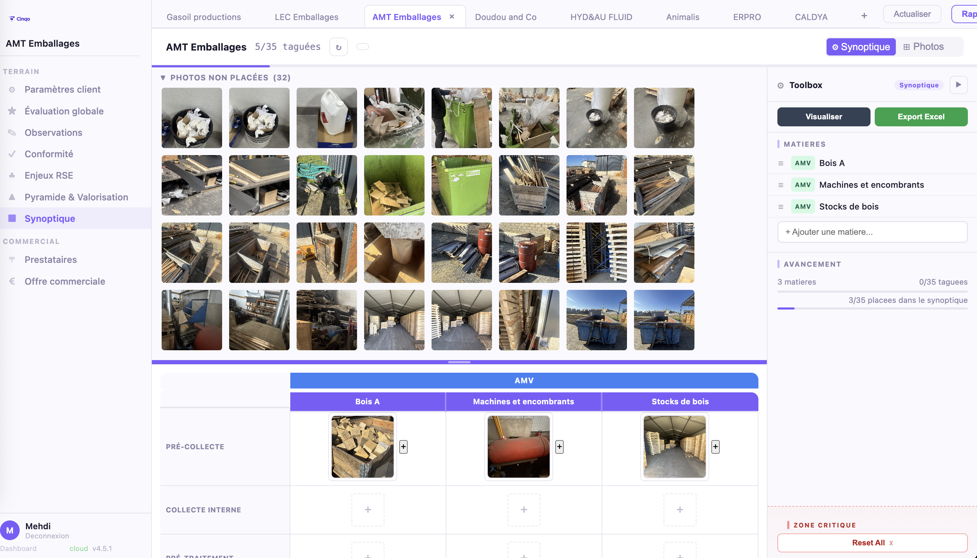Add photo beside Machines et encombrants thumbnail
This screenshot has width=977, height=558.
coord(559,446)
